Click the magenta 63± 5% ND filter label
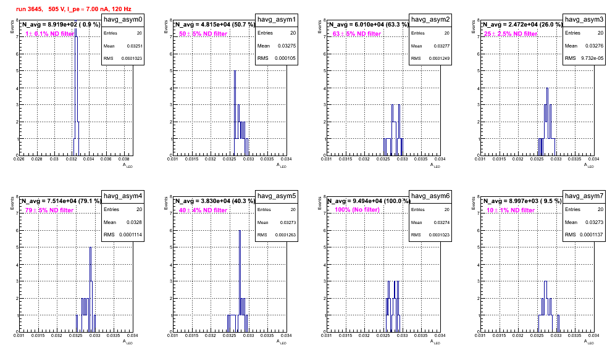 [x=357, y=34]
